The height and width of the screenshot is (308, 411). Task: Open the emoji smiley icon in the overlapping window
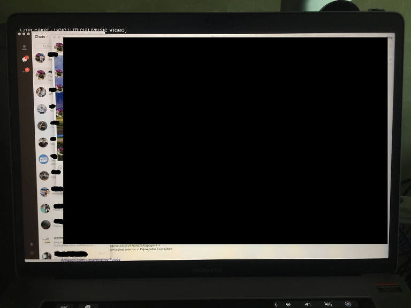pyautogui.click(x=60, y=167)
